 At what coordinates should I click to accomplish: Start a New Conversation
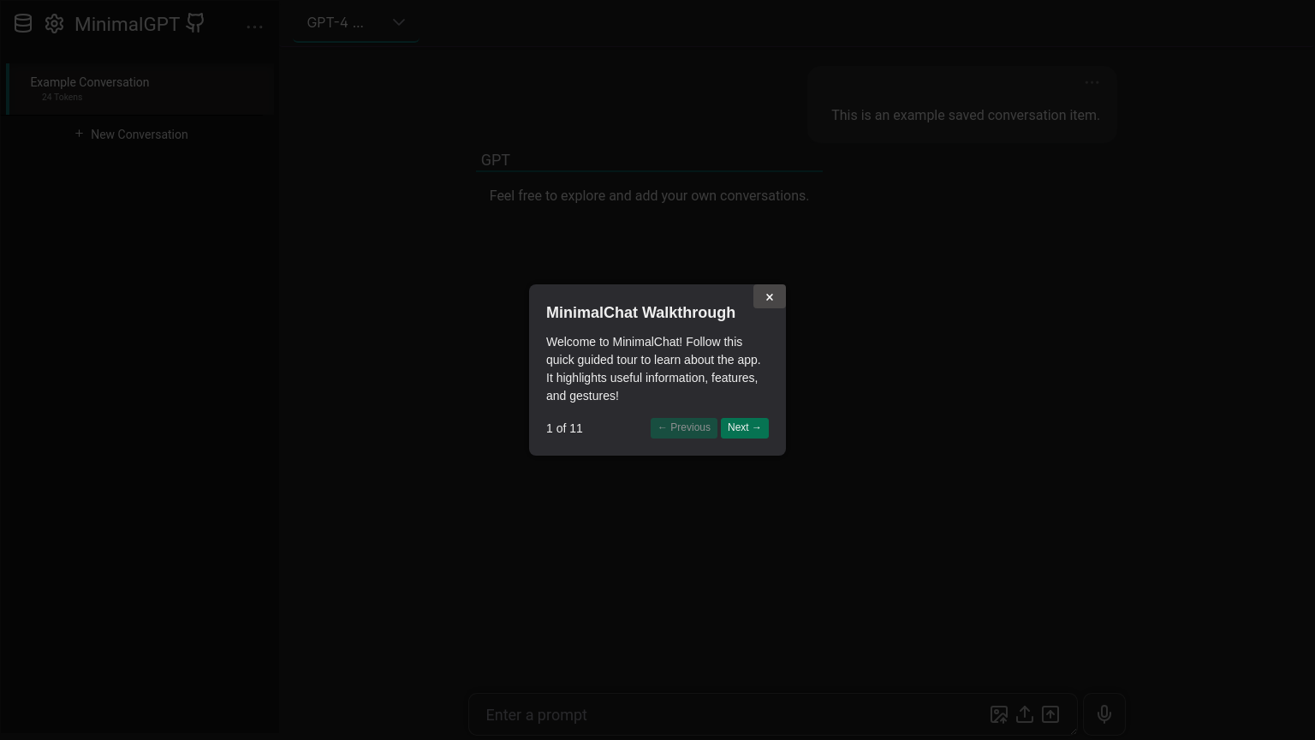pos(140,134)
